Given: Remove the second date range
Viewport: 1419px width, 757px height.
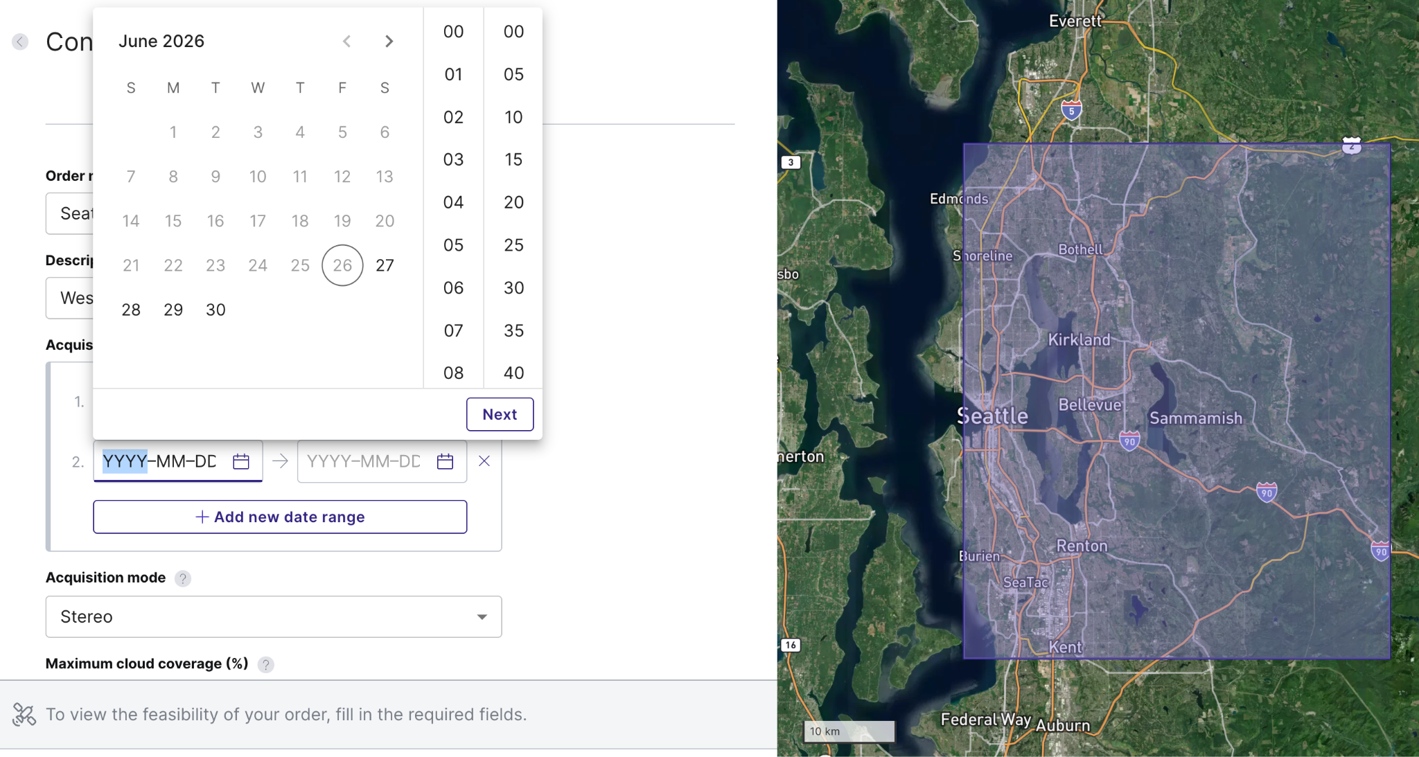Looking at the screenshot, I should 484,461.
